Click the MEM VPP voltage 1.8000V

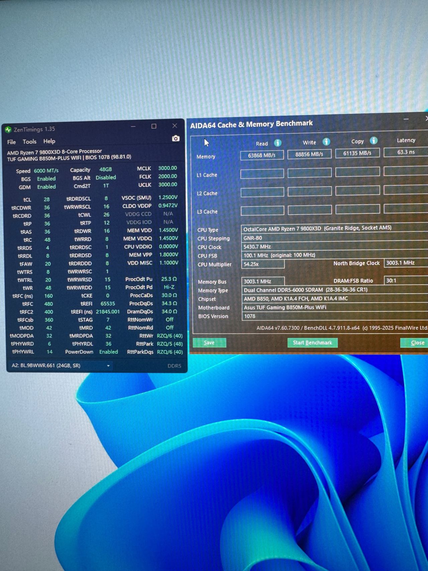(169, 255)
